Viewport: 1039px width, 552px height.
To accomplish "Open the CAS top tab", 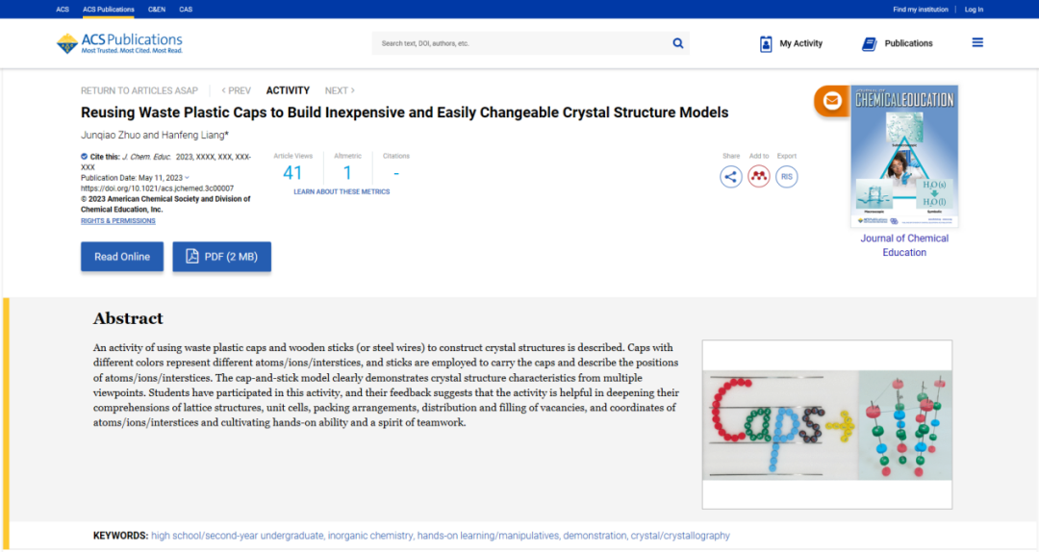I will (186, 10).
